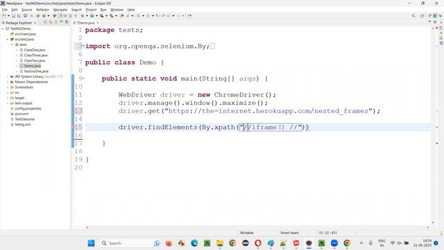Viewport: 444px width, 250px height.
Task: Expand the Screenshots folder
Action: tap(8, 87)
